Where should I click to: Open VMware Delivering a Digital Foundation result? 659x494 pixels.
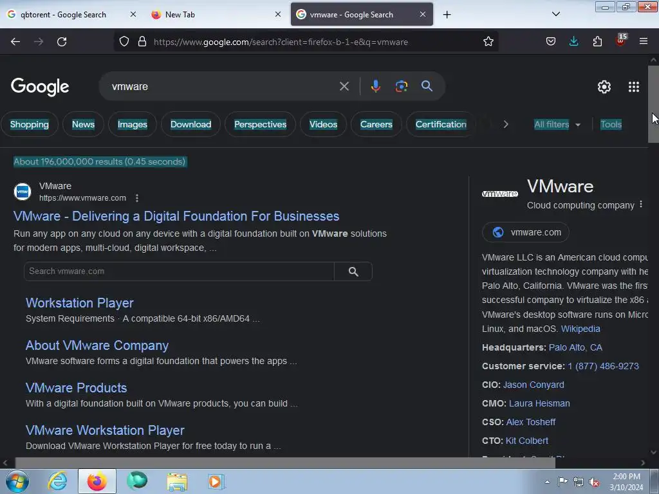tap(176, 216)
